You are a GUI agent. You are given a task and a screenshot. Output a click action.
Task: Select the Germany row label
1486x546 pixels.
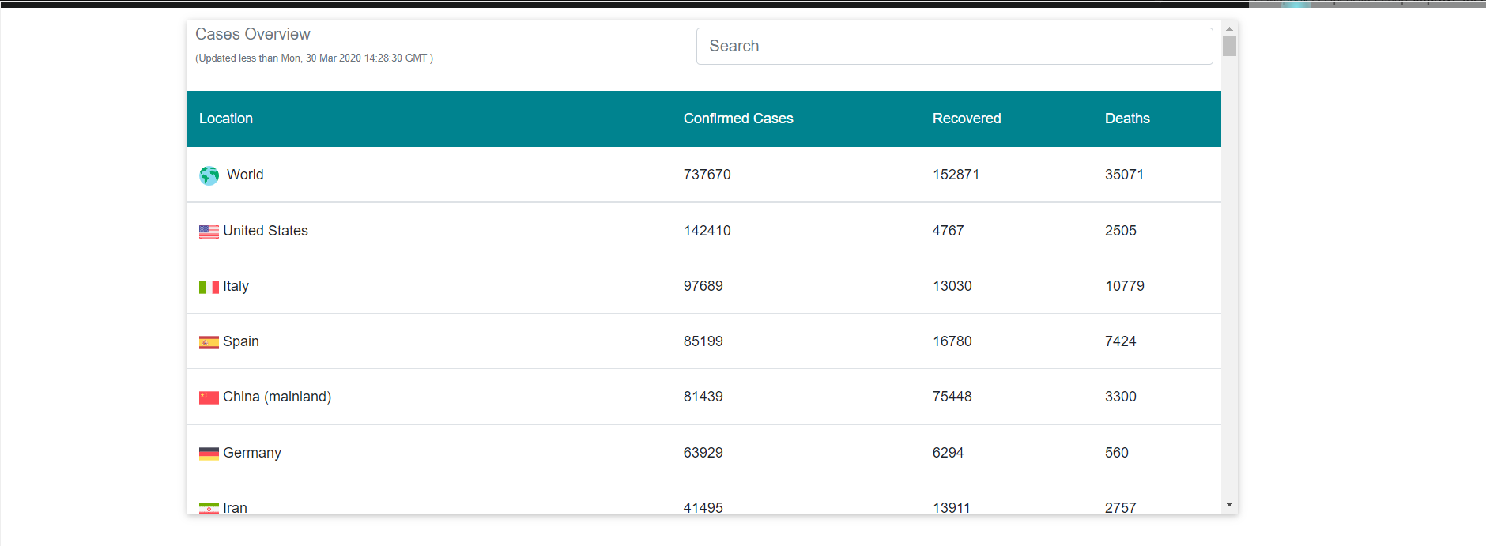pyautogui.click(x=252, y=453)
